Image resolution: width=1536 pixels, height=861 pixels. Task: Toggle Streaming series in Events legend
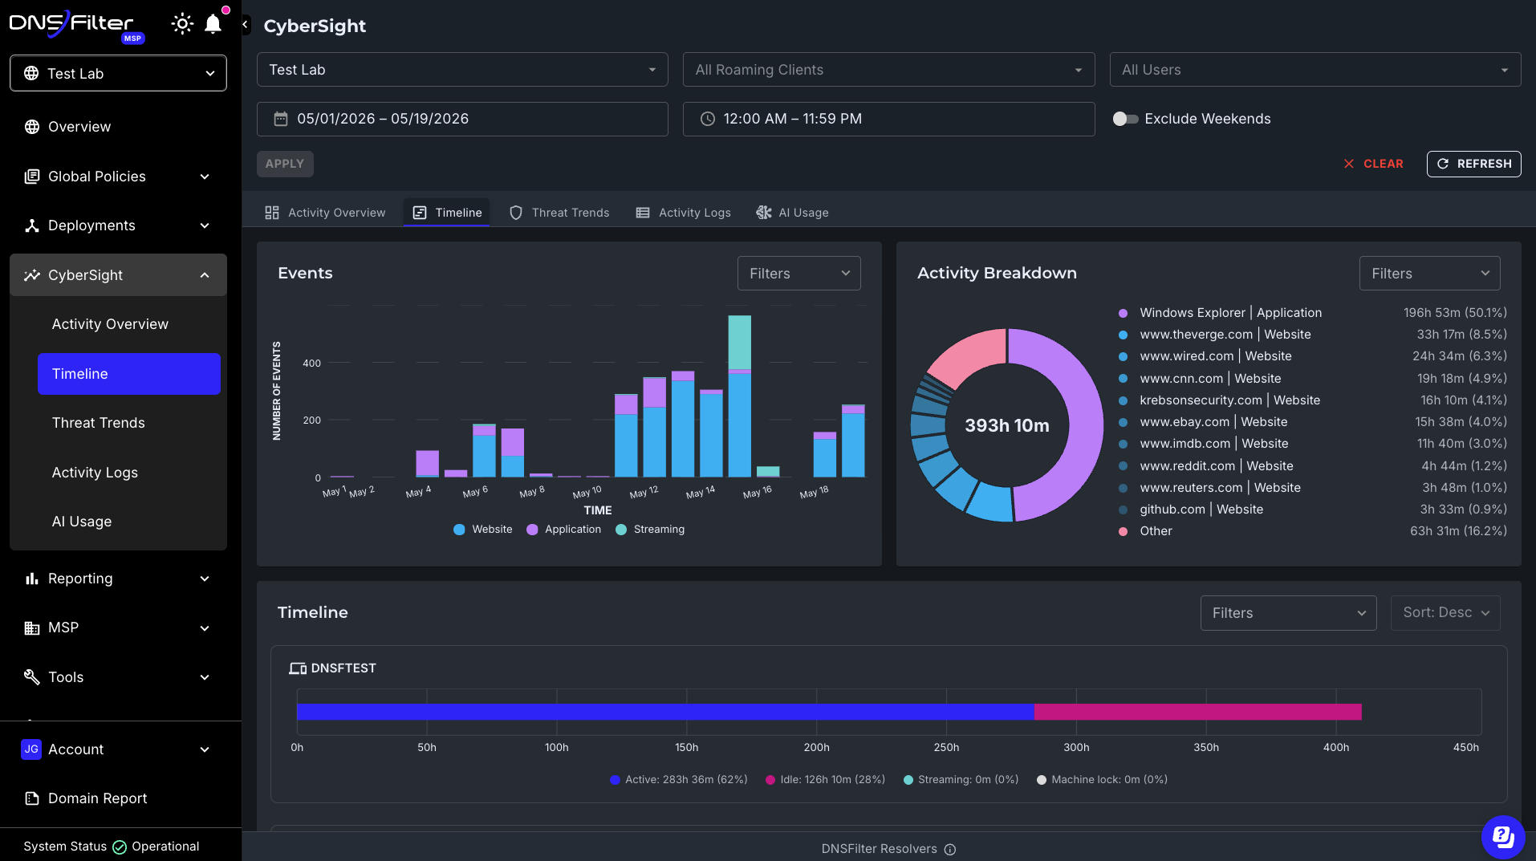[650, 530]
